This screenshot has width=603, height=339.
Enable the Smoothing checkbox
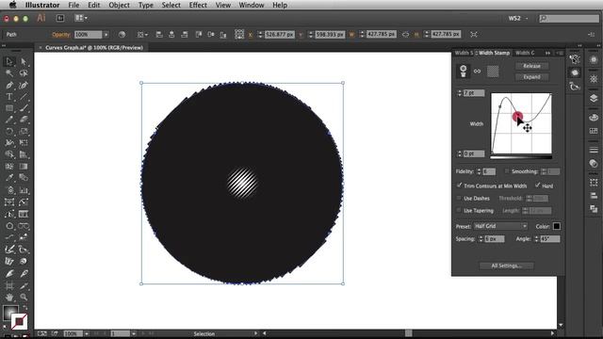[507, 171]
